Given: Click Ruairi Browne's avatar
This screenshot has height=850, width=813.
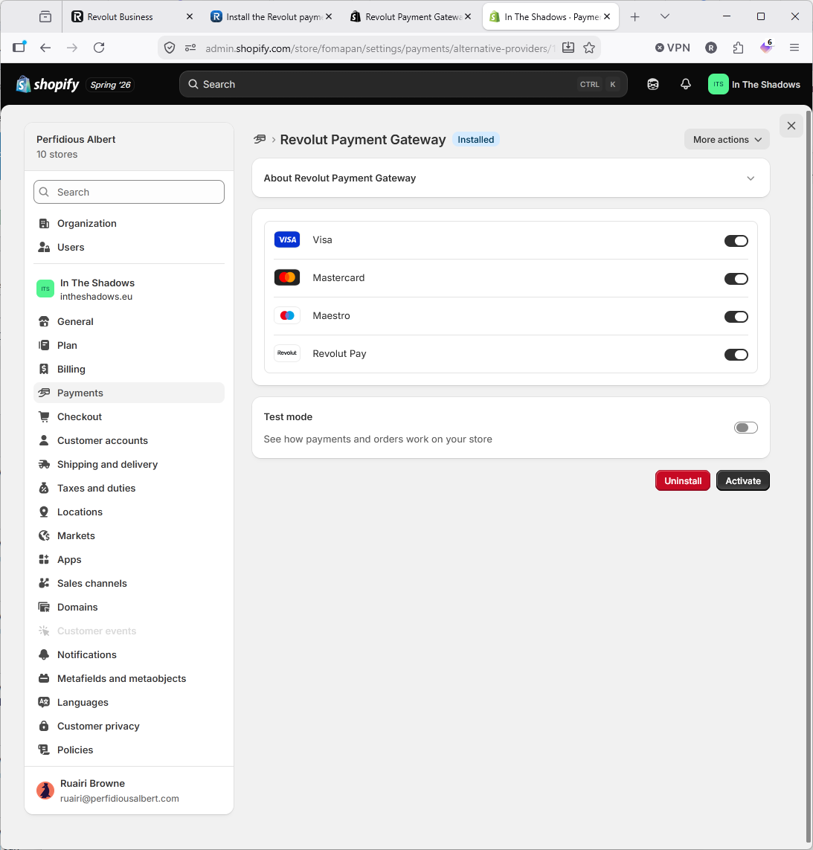Looking at the screenshot, I should pos(45,791).
